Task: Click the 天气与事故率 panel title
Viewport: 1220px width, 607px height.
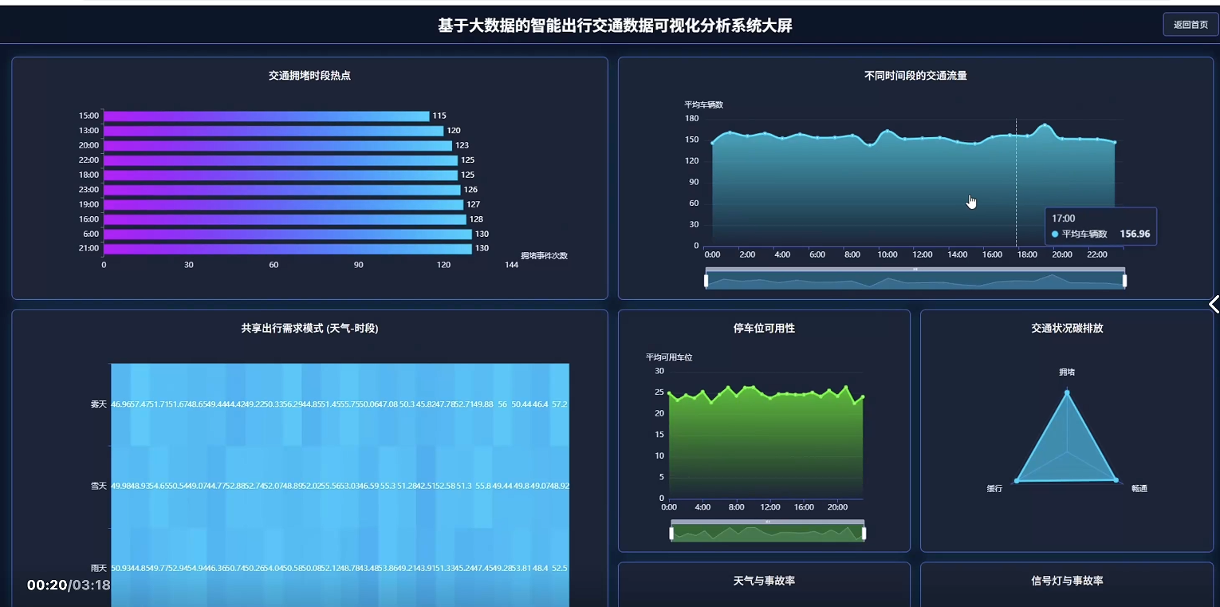Action: click(764, 581)
